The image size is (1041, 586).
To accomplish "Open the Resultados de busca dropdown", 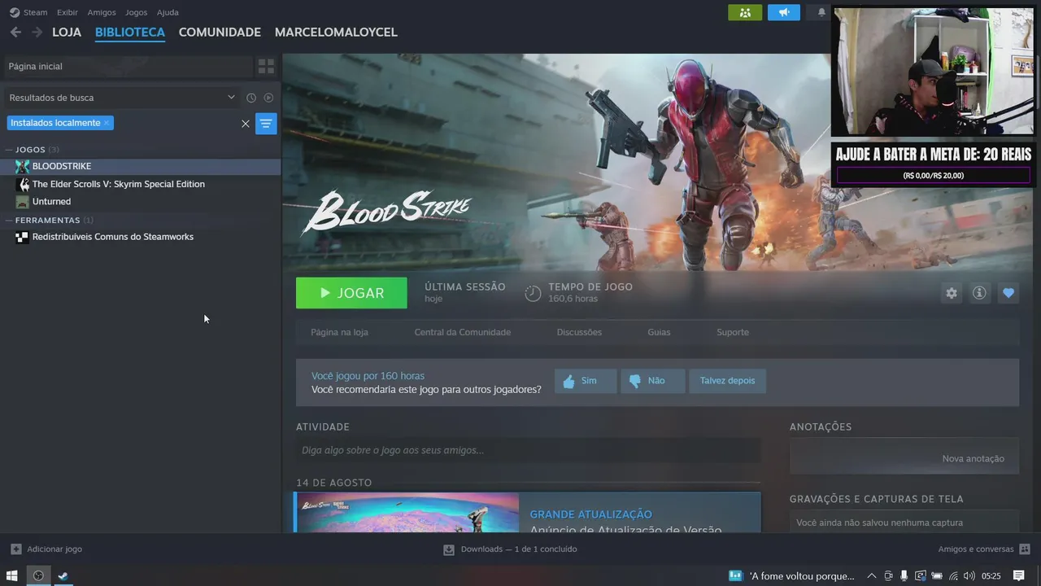I will [122, 98].
